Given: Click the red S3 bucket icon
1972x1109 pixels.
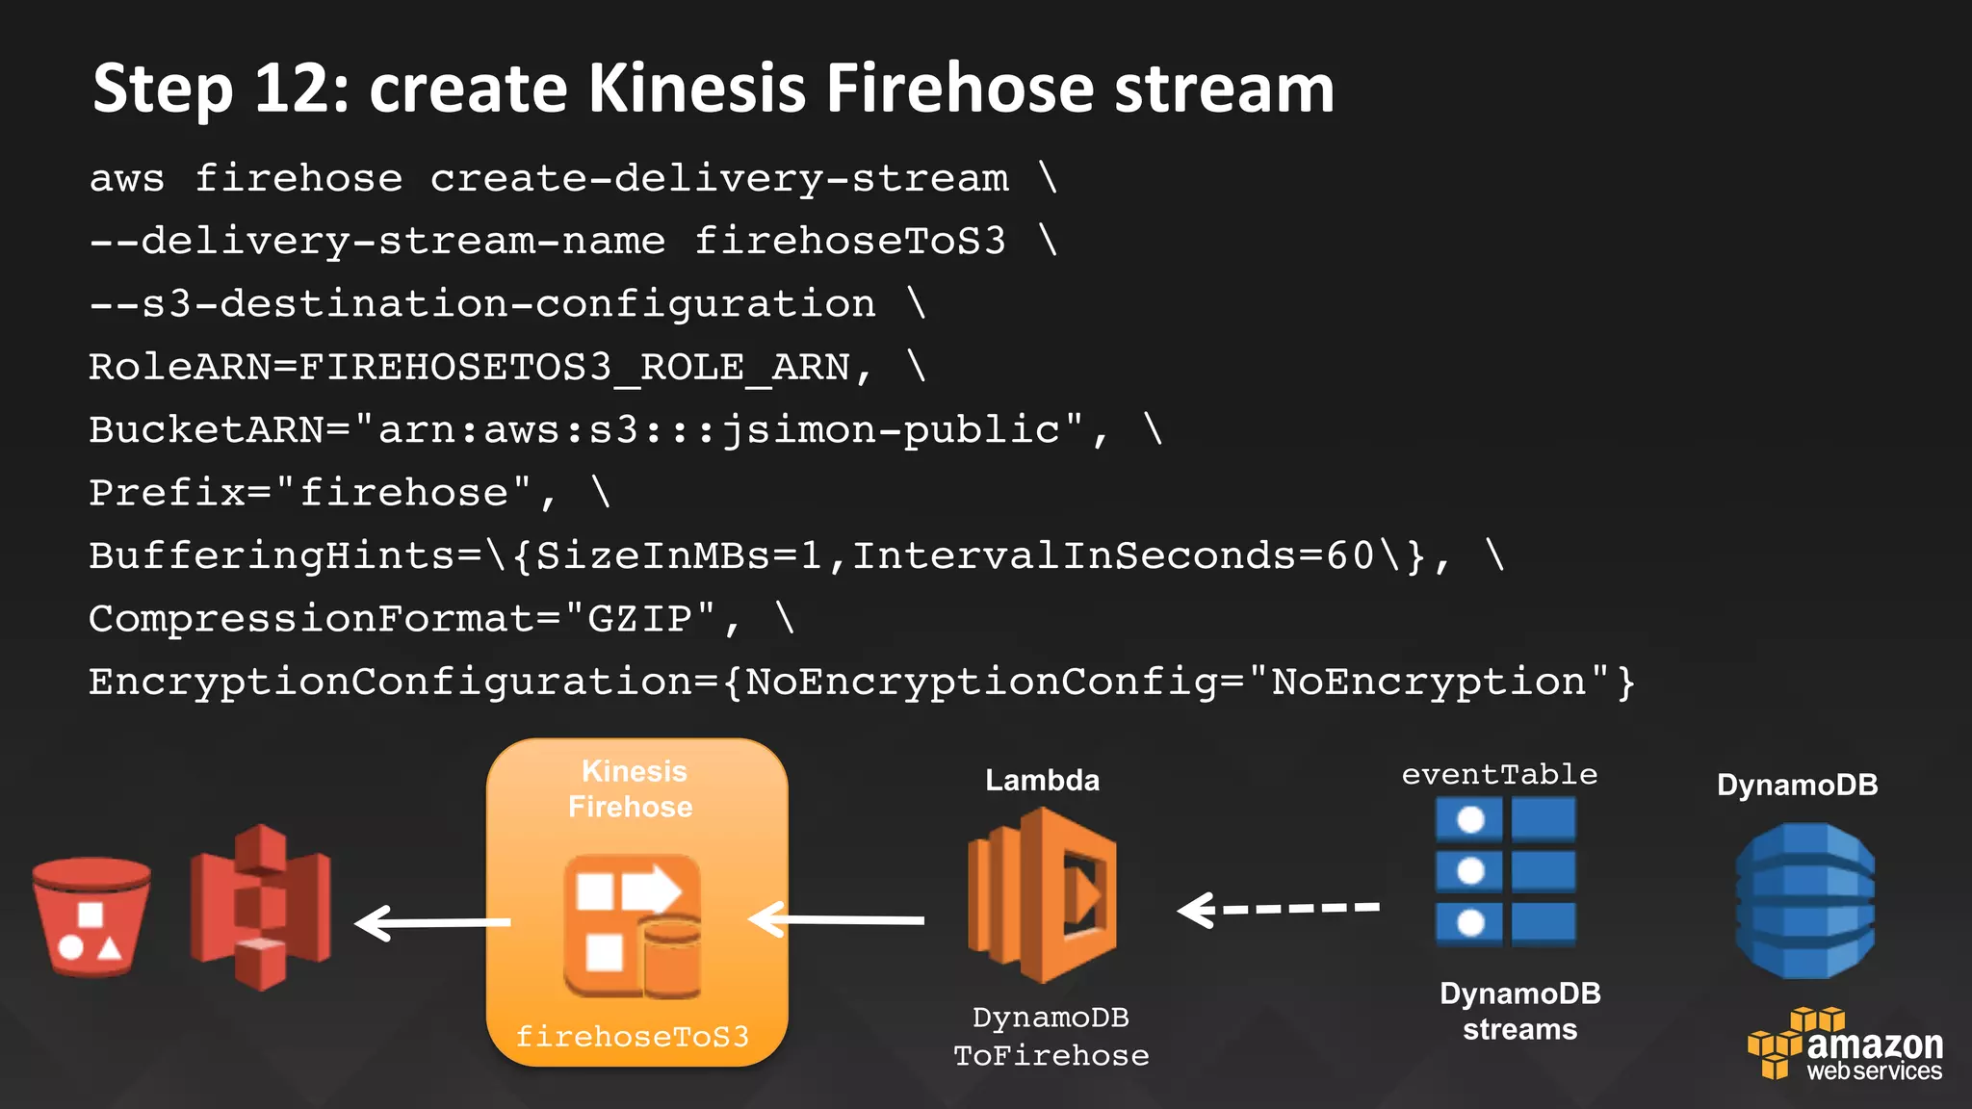Looking at the screenshot, I should (91, 917).
